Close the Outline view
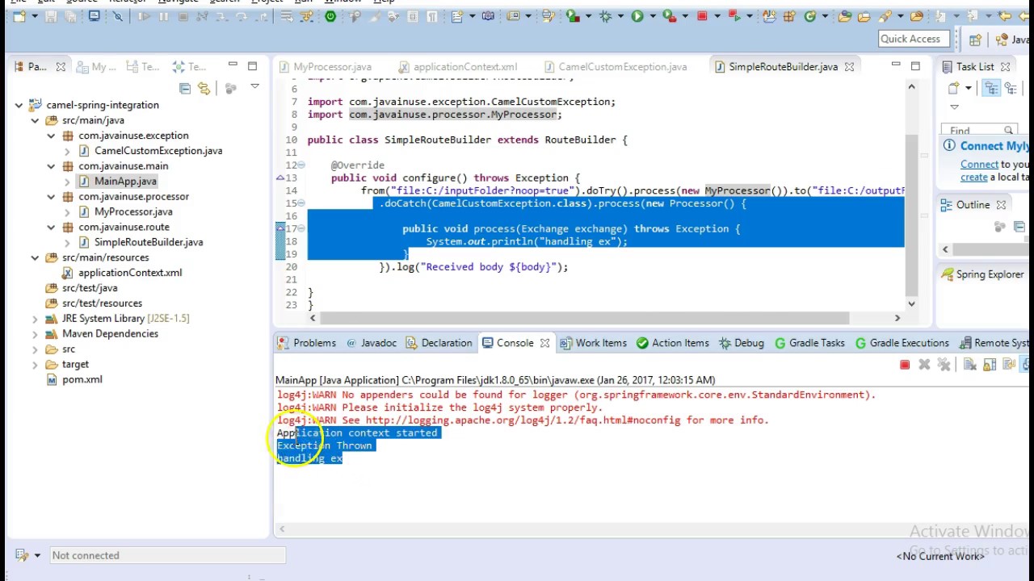The width and height of the screenshot is (1034, 581). (x=1001, y=205)
